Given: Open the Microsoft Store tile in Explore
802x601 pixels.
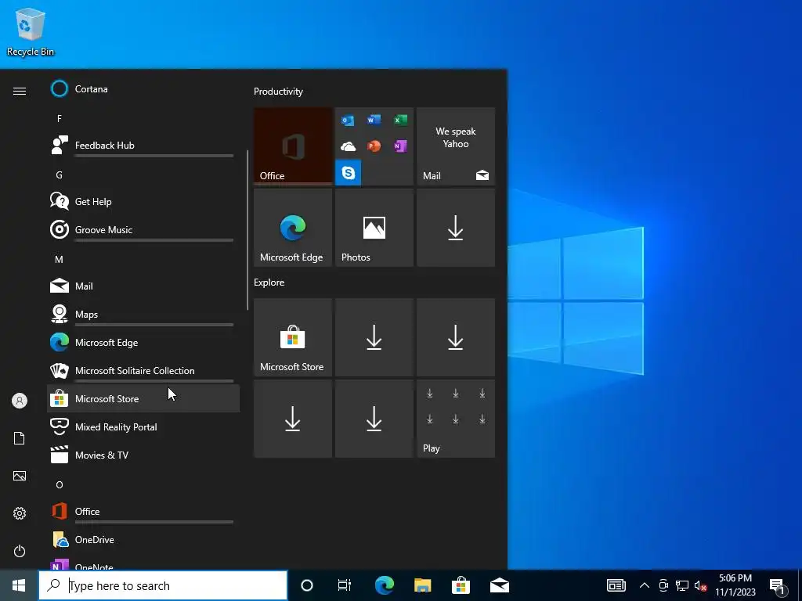Looking at the screenshot, I should pyautogui.click(x=293, y=337).
